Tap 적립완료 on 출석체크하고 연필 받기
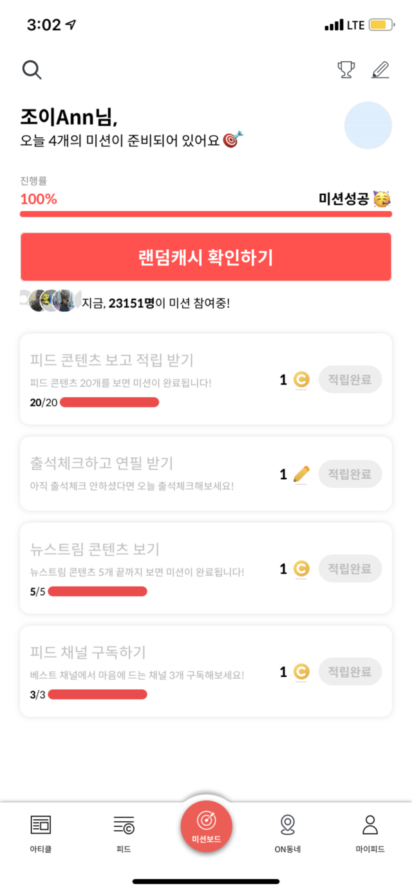Viewport: 412px width, 892px height. (x=350, y=474)
